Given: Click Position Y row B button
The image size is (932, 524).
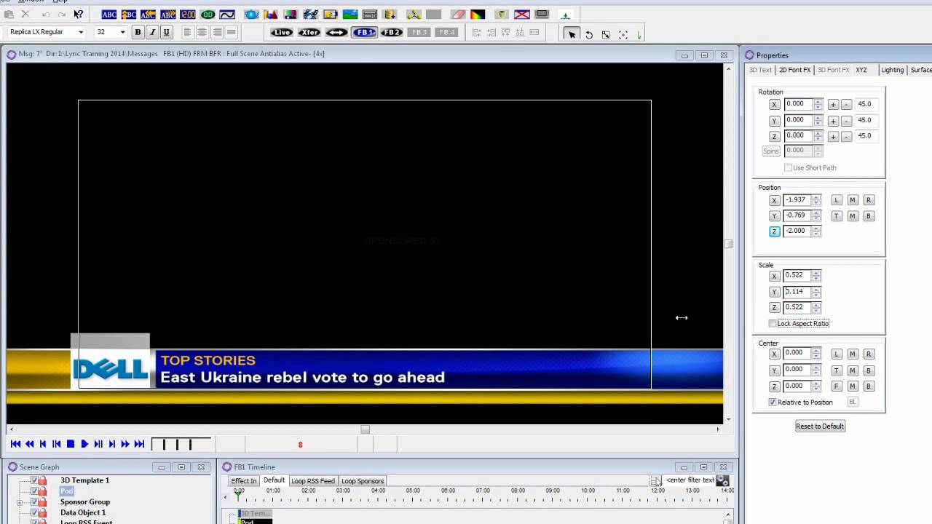Looking at the screenshot, I should pos(869,216).
